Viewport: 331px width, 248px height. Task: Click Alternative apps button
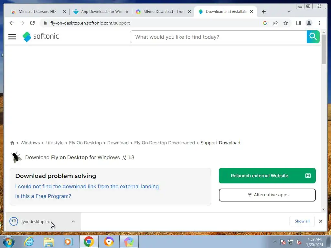point(267,195)
